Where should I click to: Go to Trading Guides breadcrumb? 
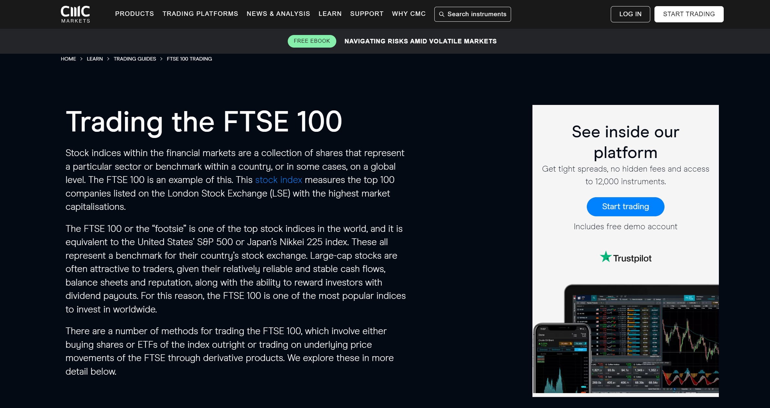point(135,59)
